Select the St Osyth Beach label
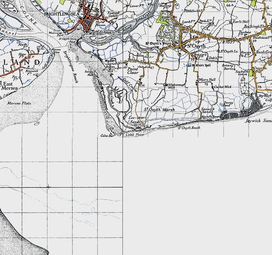 (x=189, y=128)
